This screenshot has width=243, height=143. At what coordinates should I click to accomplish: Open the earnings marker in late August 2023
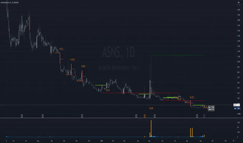[x=197, y=116]
